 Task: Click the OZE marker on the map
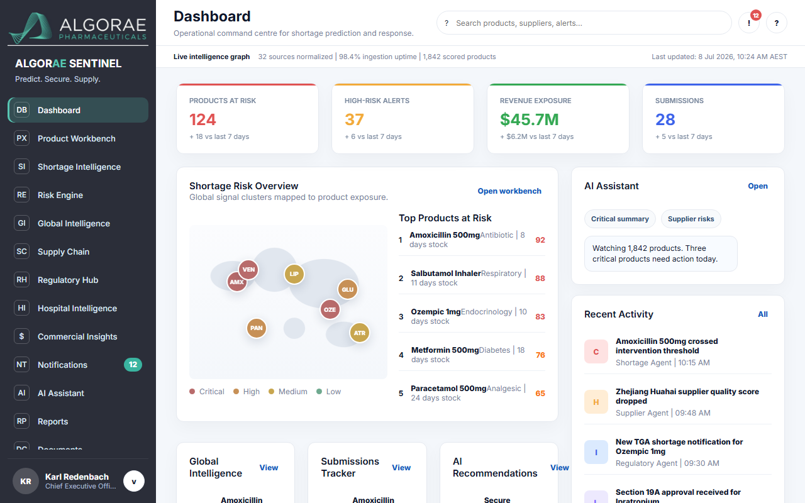pyautogui.click(x=330, y=309)
